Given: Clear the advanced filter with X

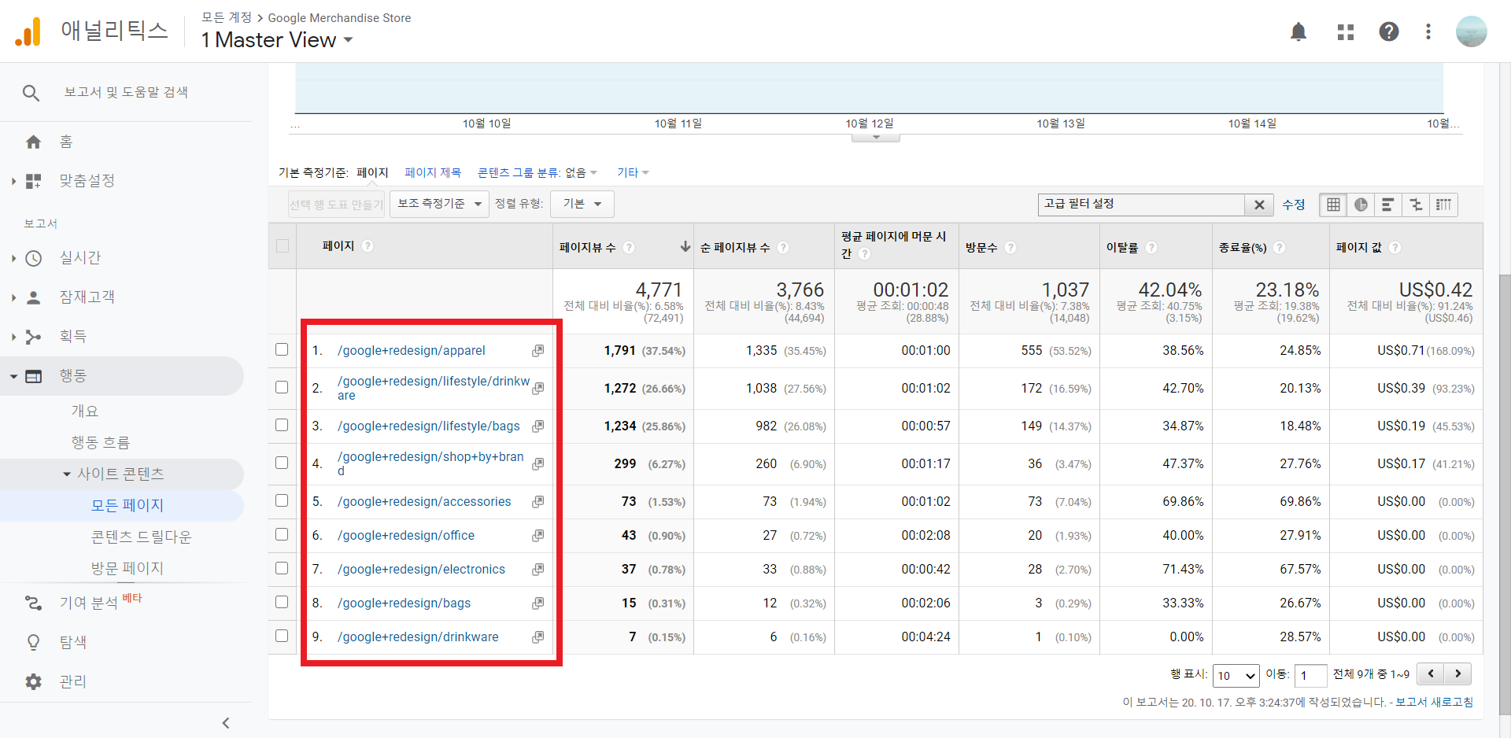Looking at the screenshot, I should 1259,205.
